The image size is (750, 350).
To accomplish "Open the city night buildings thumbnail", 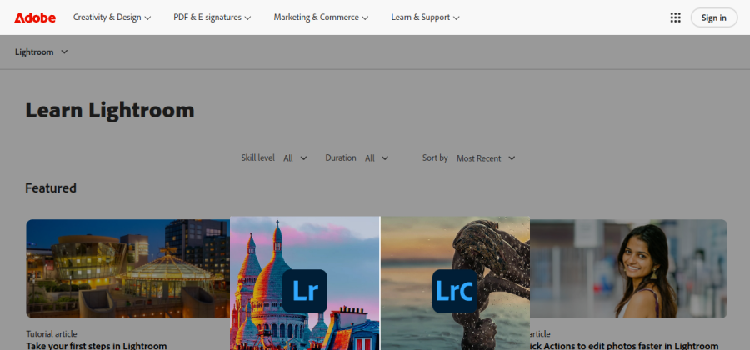I will click(x=127, y=268).
